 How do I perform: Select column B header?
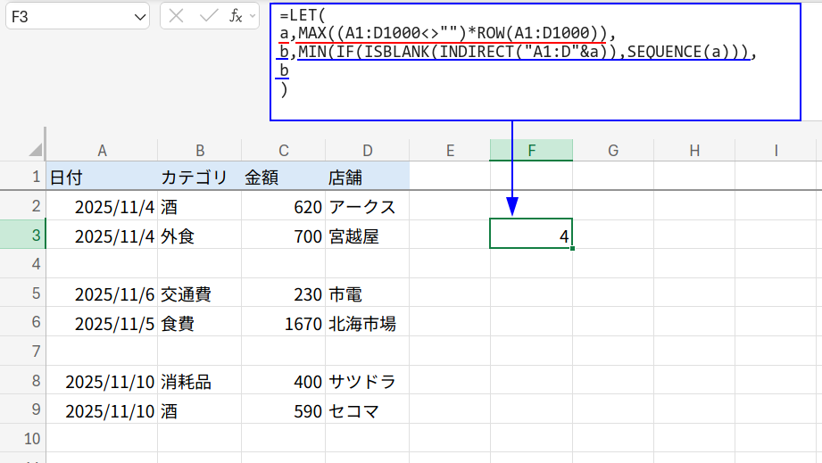coord(200,150)
